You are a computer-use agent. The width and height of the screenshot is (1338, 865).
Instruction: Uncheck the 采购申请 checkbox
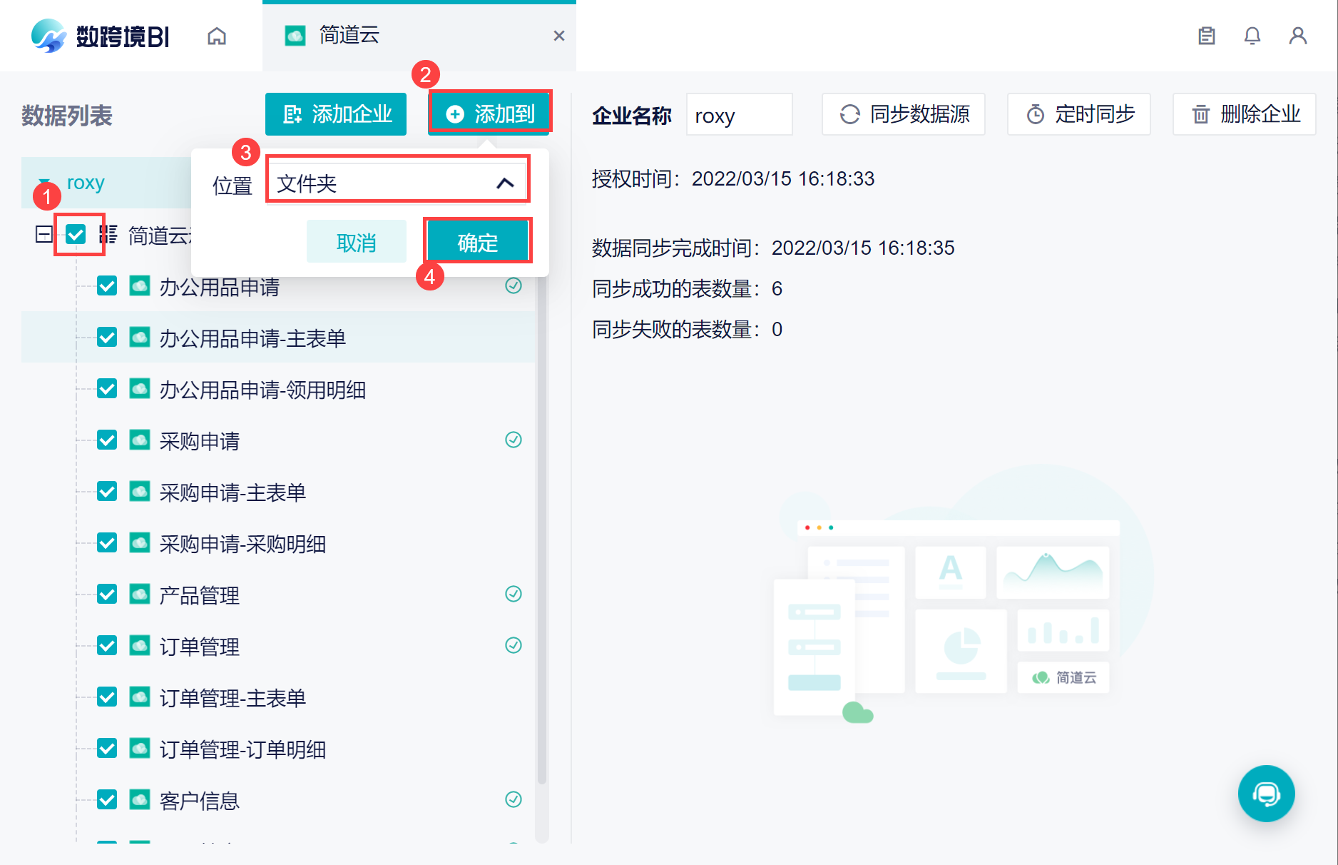107,441
